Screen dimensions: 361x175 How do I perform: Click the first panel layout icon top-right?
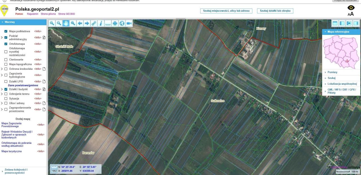point(335,23)
